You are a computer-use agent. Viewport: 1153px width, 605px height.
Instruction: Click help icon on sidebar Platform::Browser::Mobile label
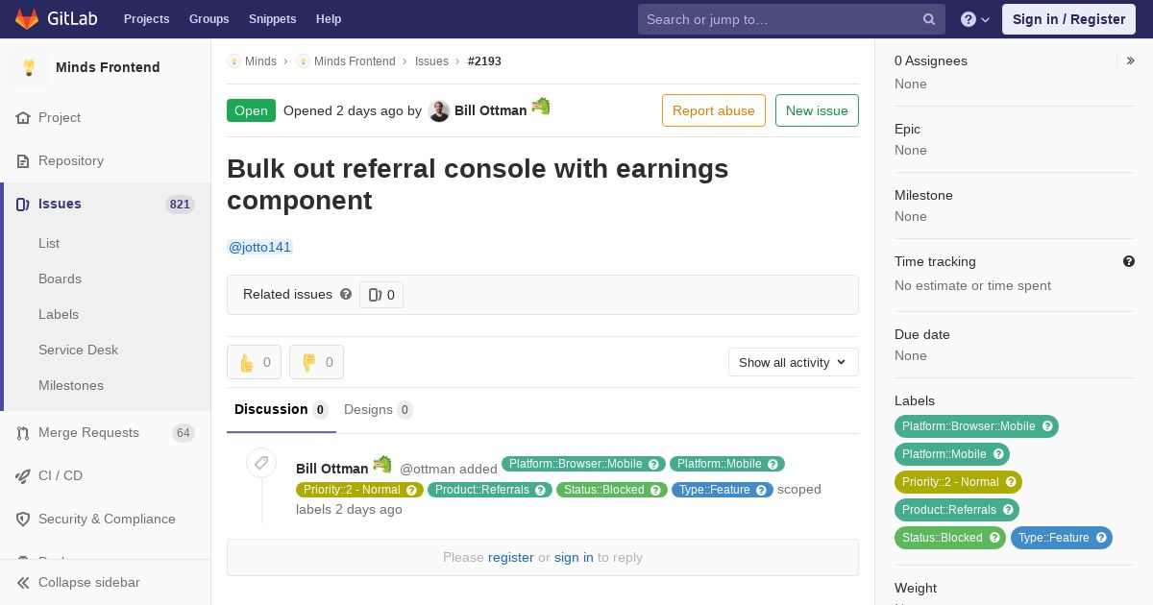pyautogui.click(x=1047, y=426)
